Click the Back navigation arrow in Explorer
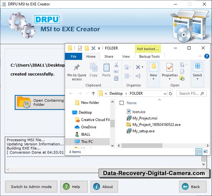The height and width of the screenshot is (196, 212). (71, 93)
